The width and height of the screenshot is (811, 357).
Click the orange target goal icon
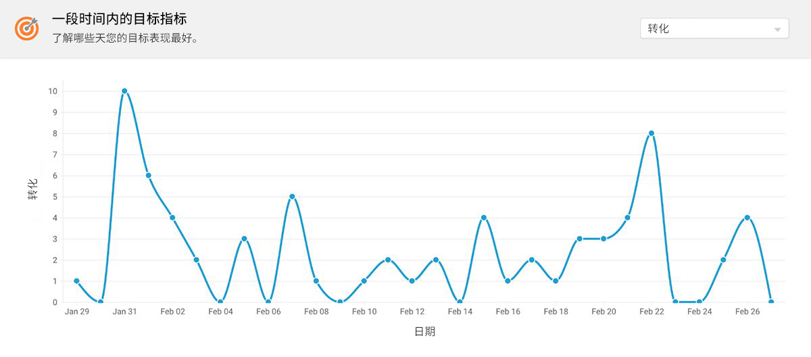coord(27,28)
